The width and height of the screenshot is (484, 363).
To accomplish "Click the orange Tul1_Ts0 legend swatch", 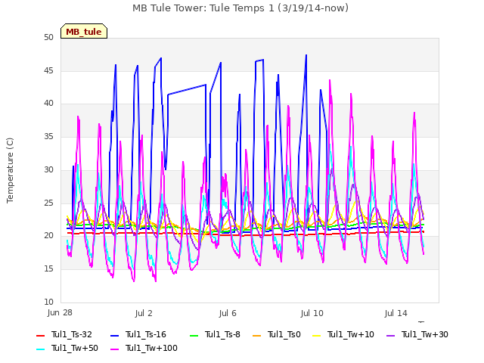I will point(257,335).
